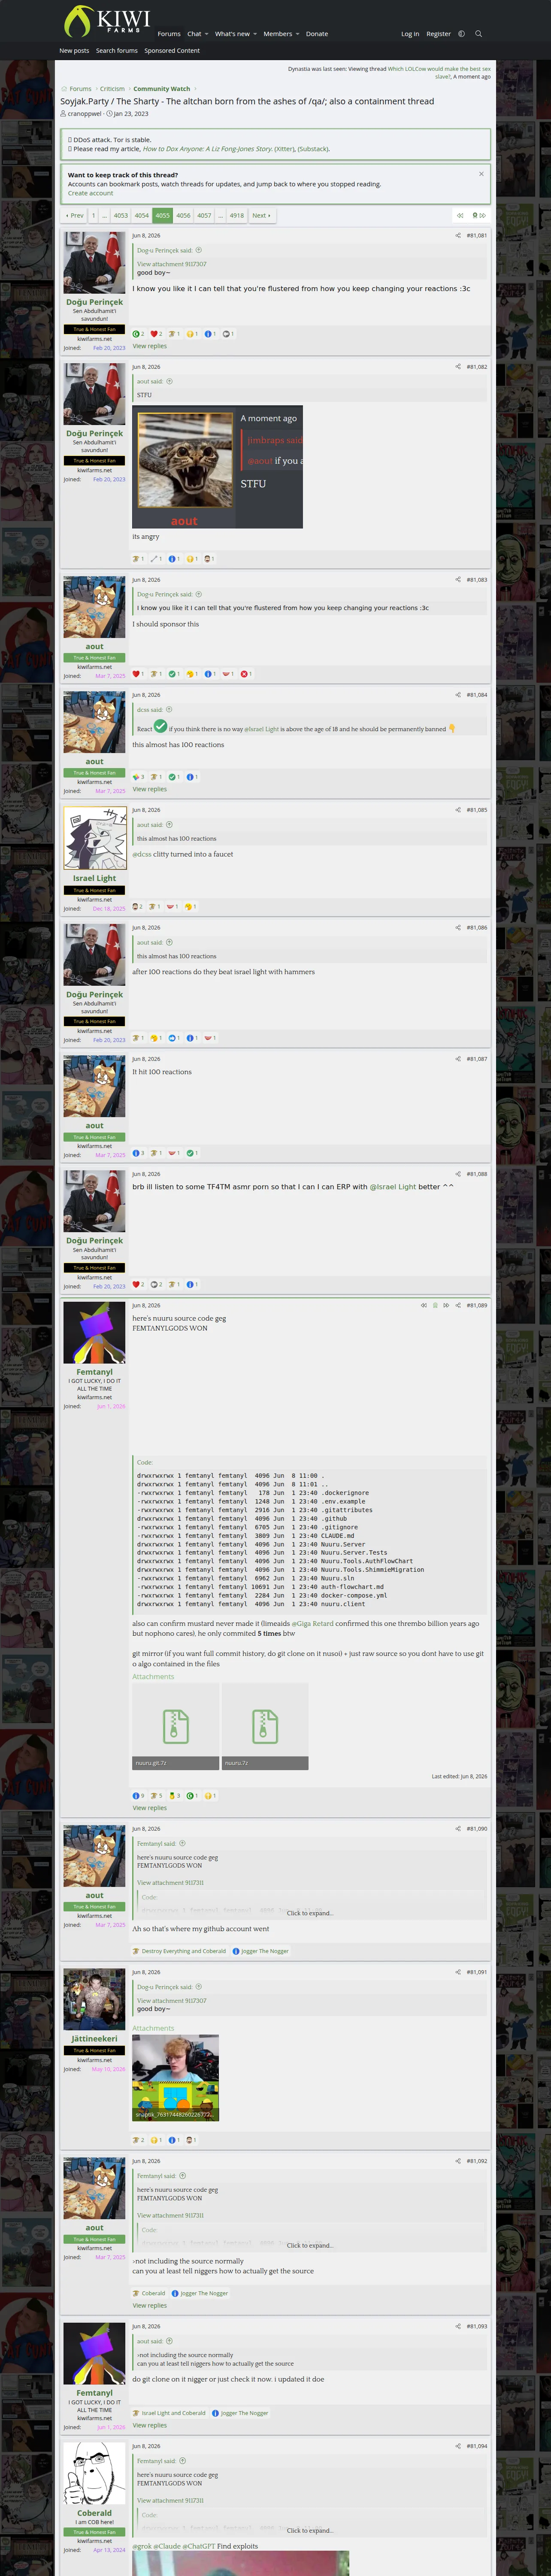Screen dimensions: 551x2576
Task: Click the share icon for post #81,094
Action: (458, 2446)
